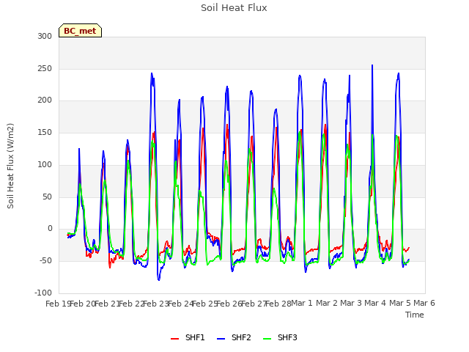Click the Feb 23 x-axis label
469x352 pixels.
[156, 304]
